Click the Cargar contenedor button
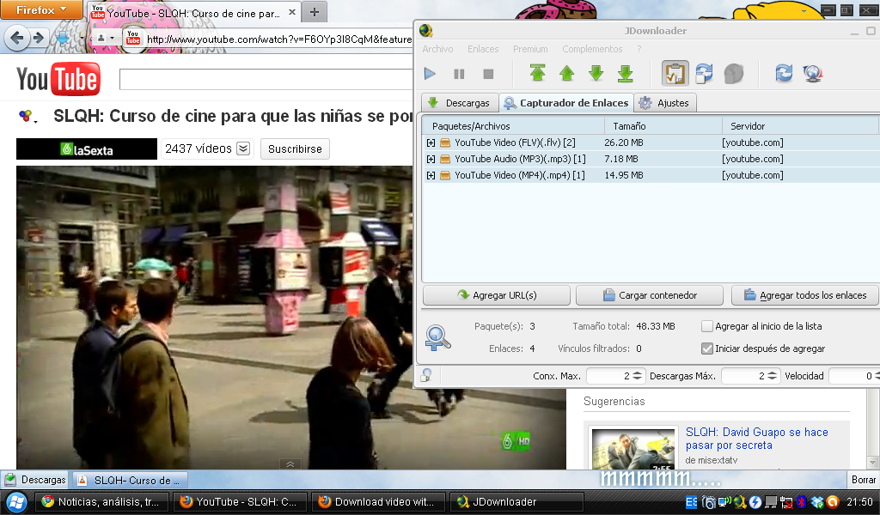This screenshot has width=880, height=515. pos(650,295)
